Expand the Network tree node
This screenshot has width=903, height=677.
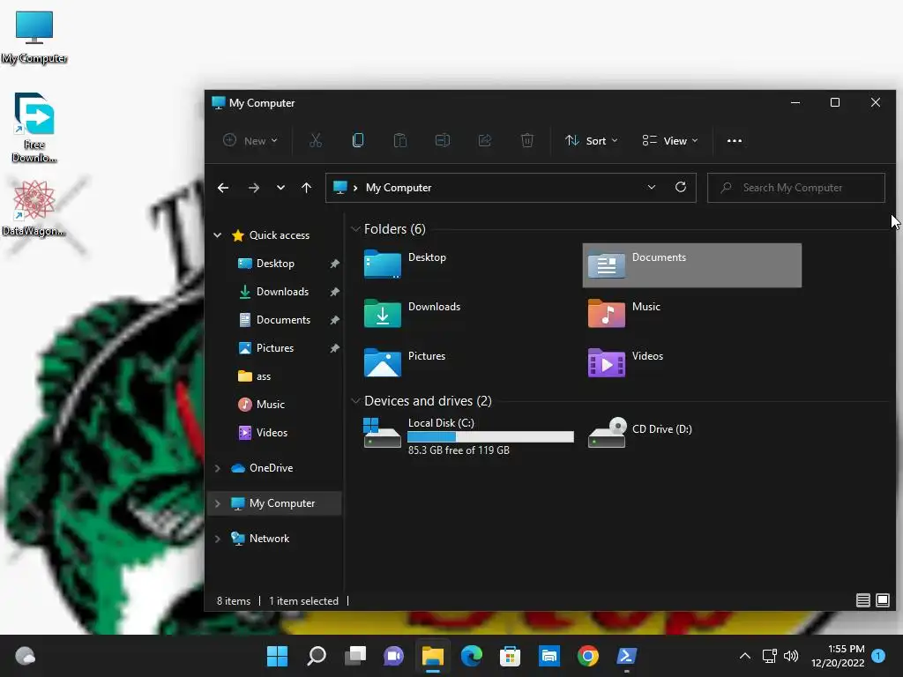point(218,539)
